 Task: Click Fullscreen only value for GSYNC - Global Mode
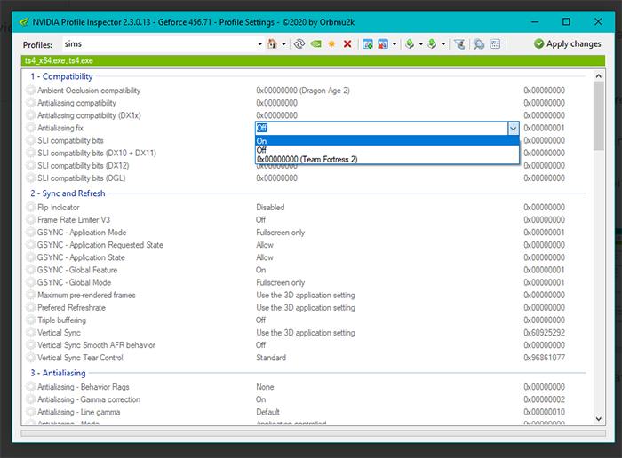pos(281,282)
